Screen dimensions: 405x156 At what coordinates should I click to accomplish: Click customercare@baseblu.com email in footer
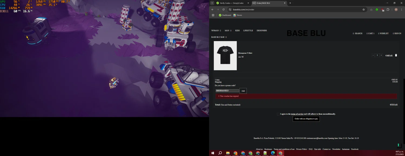point(317,138)
